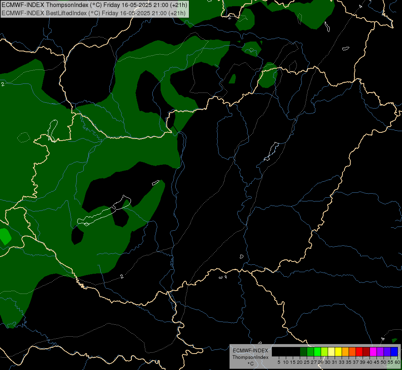Click the legend tick value 29

pos(321,362)
